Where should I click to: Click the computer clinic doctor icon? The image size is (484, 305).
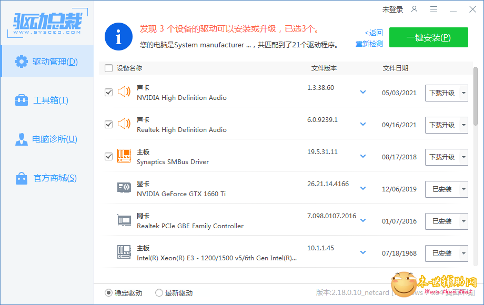[21, 139]
